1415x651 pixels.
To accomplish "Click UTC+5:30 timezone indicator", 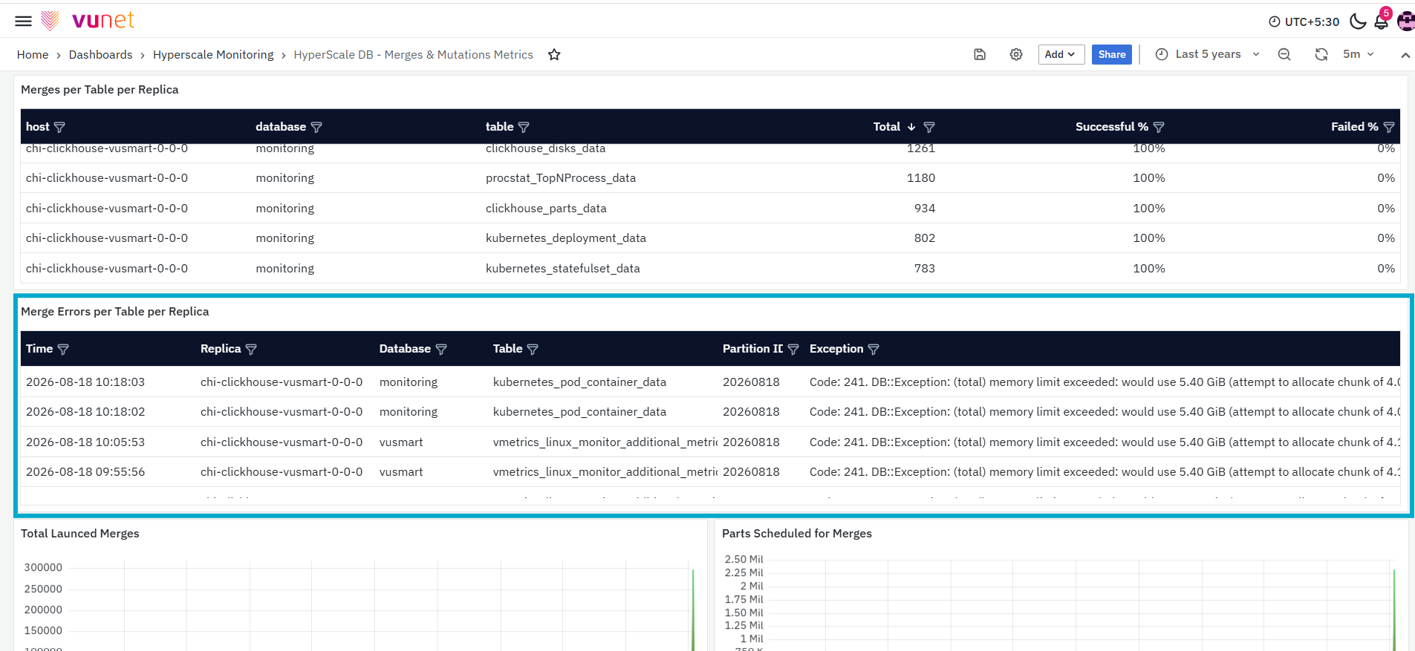I will tap(1304, 22).
